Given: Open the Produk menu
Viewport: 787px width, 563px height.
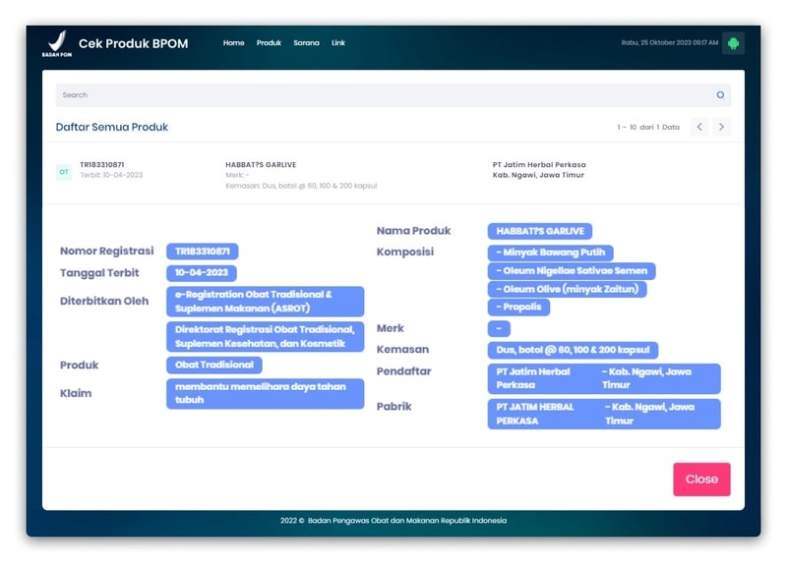Looking at the screenshot, I should coord(269,43).
